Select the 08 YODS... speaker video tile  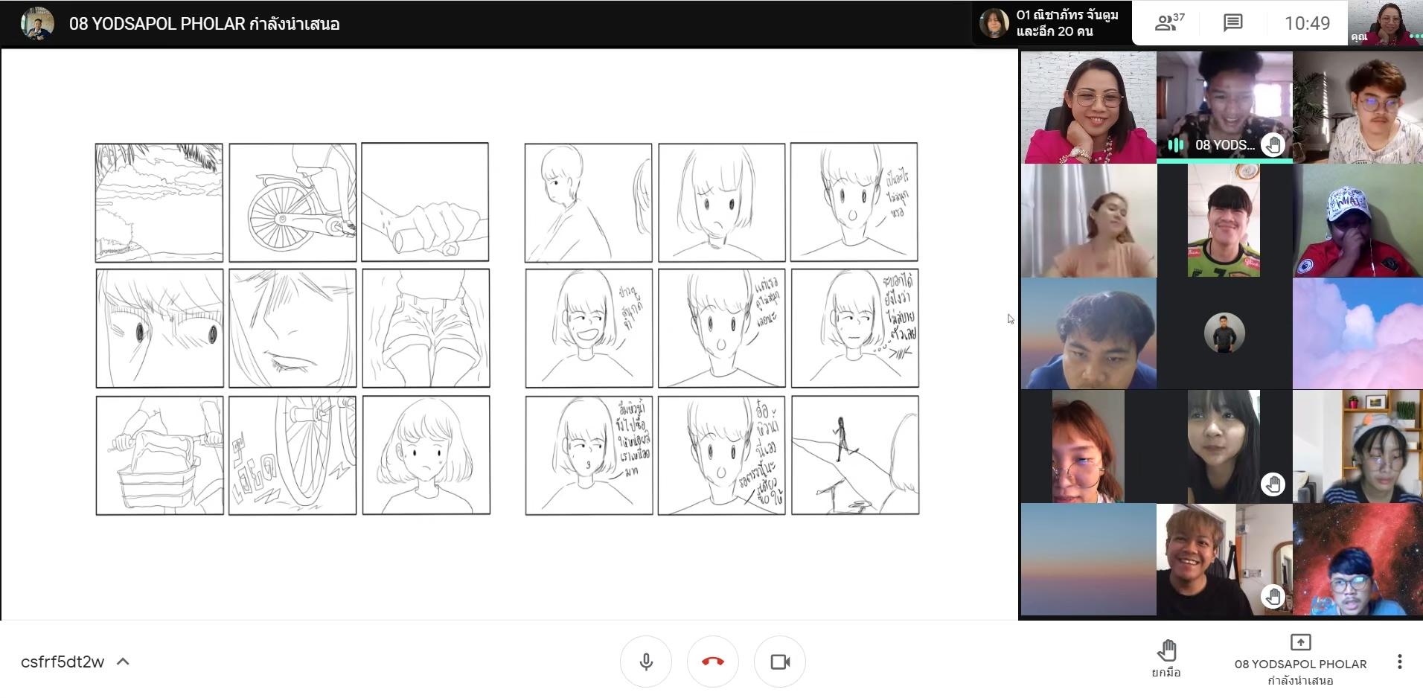pos(1224,107)
